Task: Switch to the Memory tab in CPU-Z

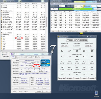Action: 29,57
